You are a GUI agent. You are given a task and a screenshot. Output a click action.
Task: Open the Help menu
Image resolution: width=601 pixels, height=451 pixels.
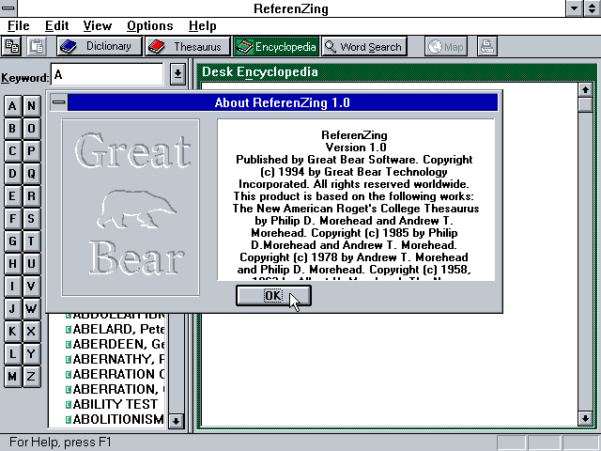203,25
